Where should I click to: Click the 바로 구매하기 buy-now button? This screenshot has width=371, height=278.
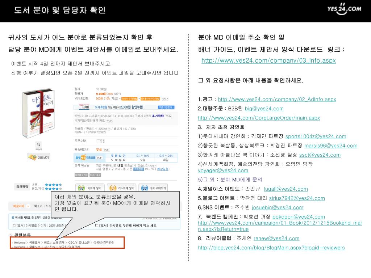tap(153, 188)
